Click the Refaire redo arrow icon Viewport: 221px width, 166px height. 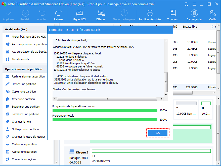(58, 13)
